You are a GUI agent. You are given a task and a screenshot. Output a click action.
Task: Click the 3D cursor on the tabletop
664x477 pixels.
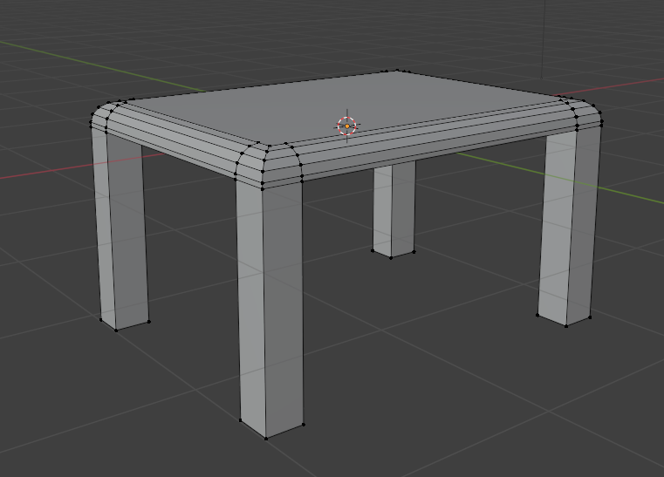tap(347, 126)
